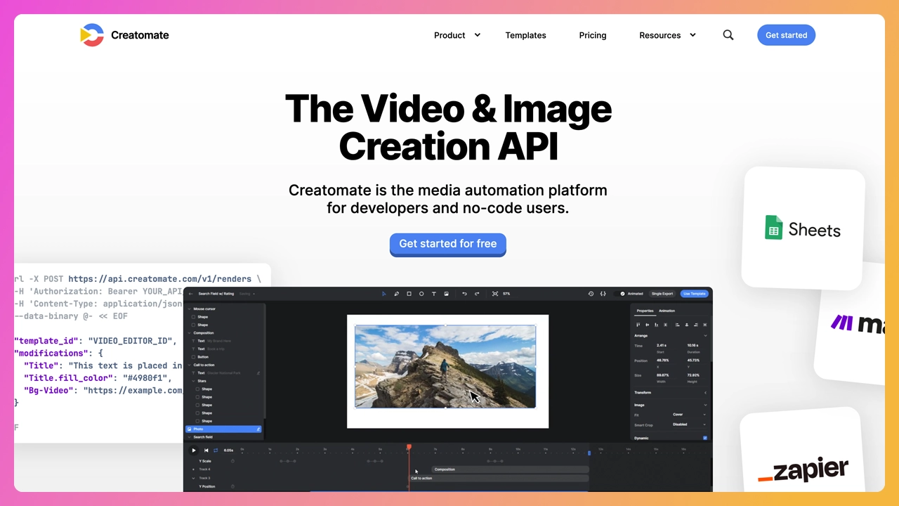Toggle the Animated switch
Screen dimensions: 899x506
621,294
